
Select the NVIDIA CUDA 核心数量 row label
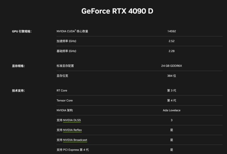tap(72, 31)
